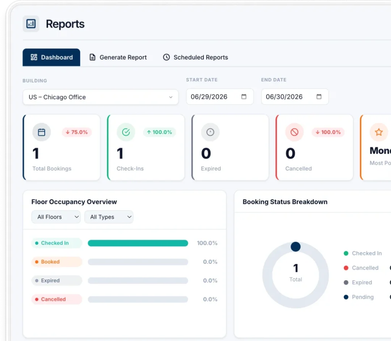Select the Total Bookings card

click(x=61, y=147)
